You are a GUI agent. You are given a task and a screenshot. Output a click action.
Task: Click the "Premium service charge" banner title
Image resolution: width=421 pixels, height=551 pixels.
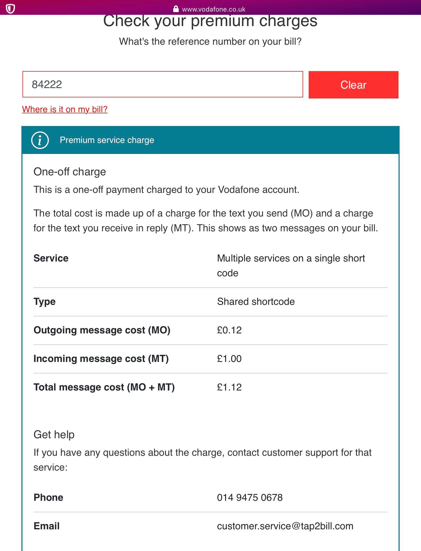[x=107, y=140]
